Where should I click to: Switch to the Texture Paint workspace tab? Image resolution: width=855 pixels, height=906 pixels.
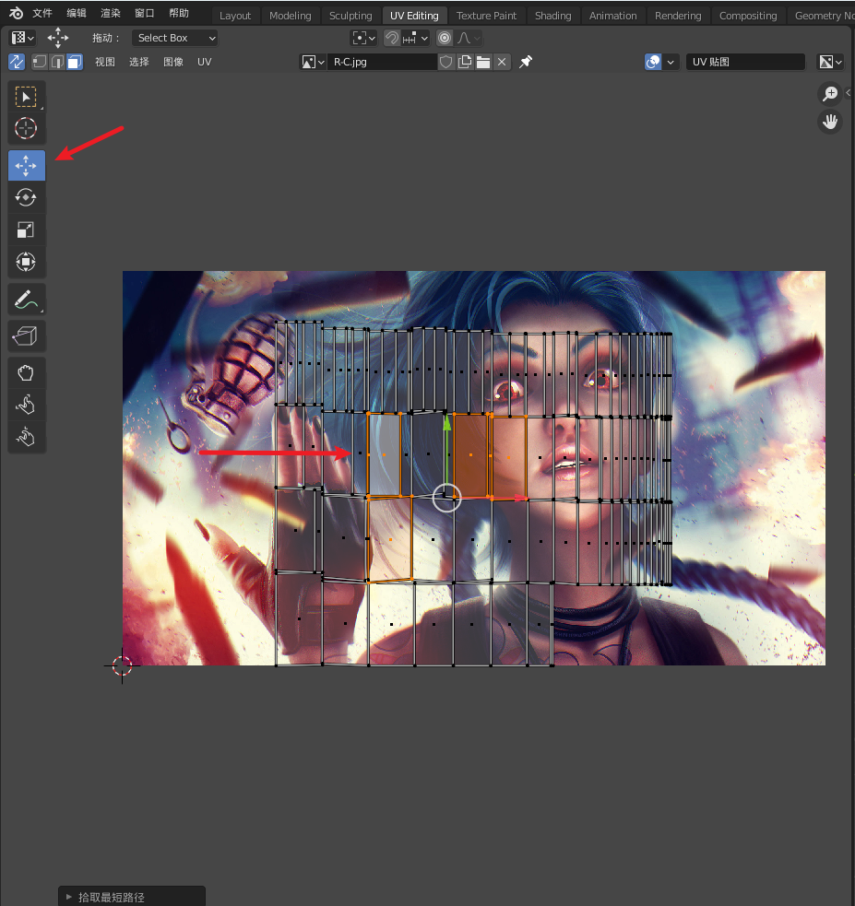pyautogui.click(x=486, y=16)
